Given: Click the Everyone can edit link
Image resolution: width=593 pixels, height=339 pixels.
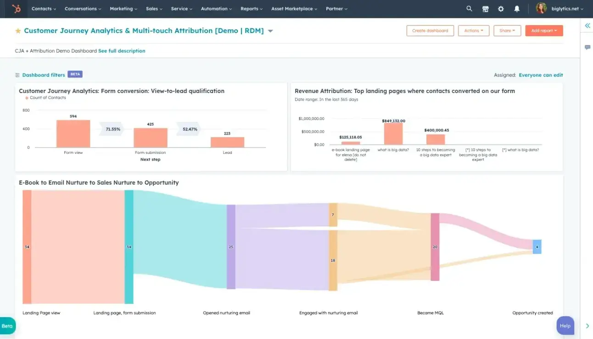Looking at the screenshot, I should [541, 75].
